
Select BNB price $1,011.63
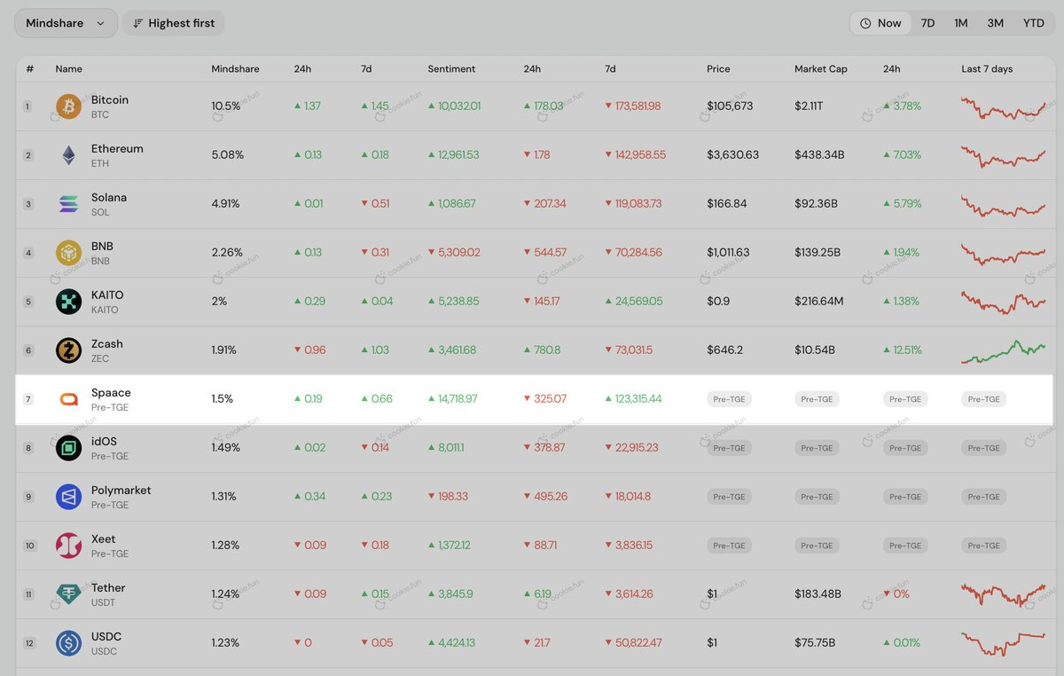728,253
